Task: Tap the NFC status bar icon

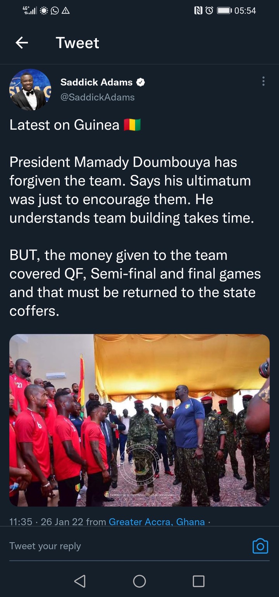Action: coord(198,11)
